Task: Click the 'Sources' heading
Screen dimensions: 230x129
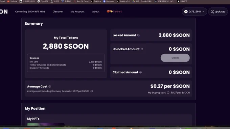Action: click(x=34, y=58)
